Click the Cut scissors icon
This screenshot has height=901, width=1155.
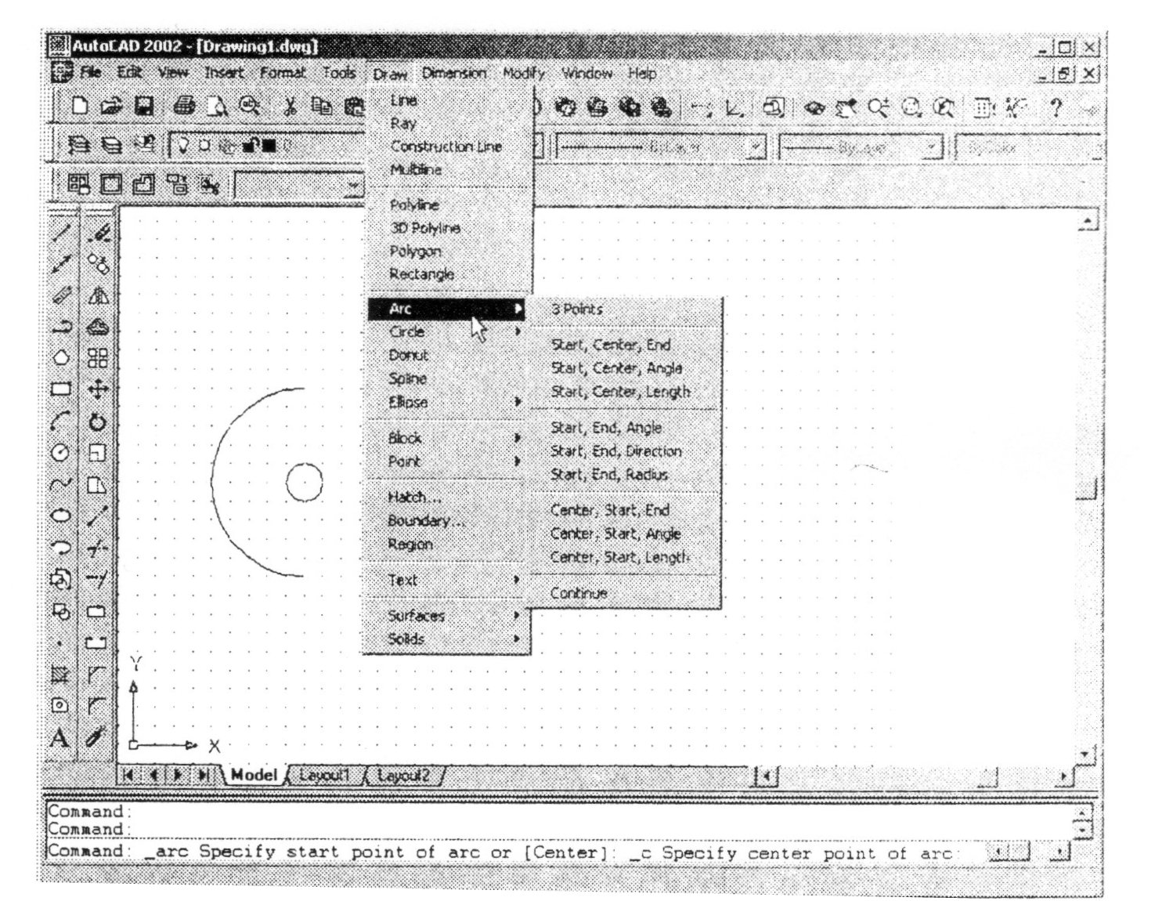coord(290,107)
